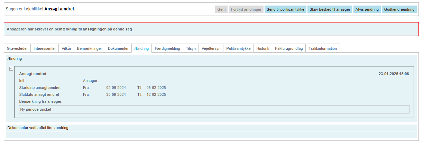Screen dimensions: 433x146
Task: Click the Afvis ændring button
Action: click(367, 9)
